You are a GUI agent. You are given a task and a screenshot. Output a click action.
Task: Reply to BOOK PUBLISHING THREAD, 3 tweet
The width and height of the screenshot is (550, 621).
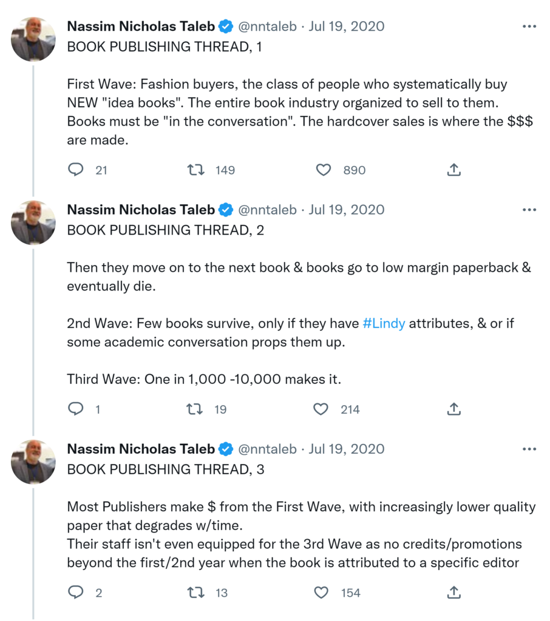(75, 592)
